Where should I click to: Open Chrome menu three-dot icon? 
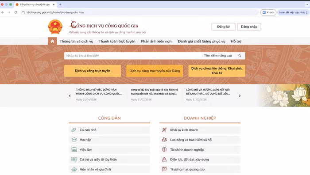coord(307,12)
